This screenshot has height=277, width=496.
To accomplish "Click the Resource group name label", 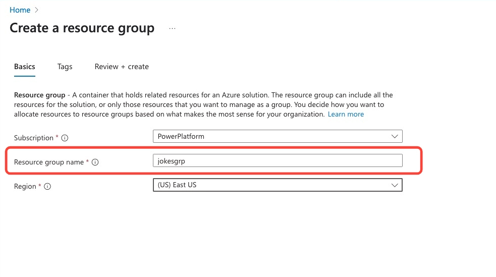I will 49,162.
